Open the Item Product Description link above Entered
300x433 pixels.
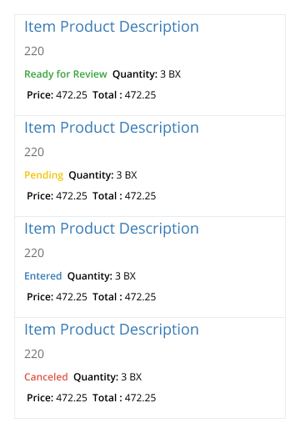click(x=112, y=229)
